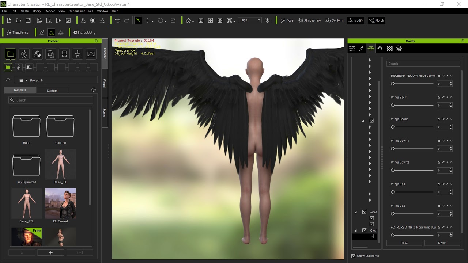Select the Skin materials category icon in Content

coord(37,54)
